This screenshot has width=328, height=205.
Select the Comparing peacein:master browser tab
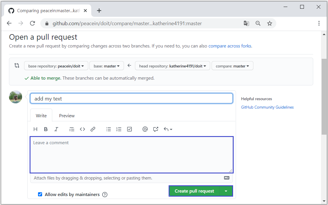pyautogui.click(x=48, y=11)
